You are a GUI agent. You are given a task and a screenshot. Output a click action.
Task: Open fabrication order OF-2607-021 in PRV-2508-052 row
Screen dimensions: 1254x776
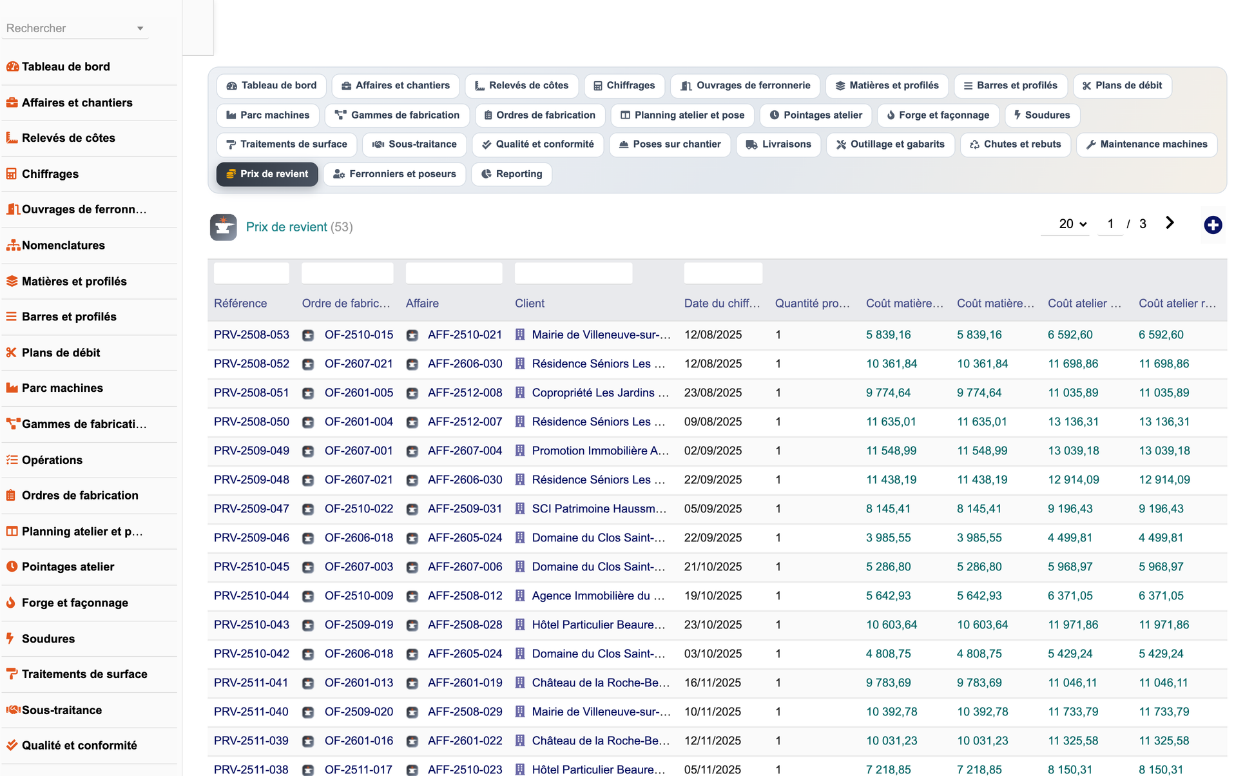click(x=359, y=364)
